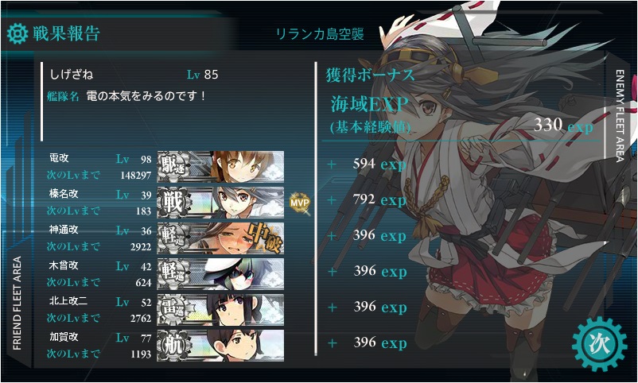Select the 戦 battleship class icon for 榛名改
The height and width of the screenshot is (383, 638).
173,203
